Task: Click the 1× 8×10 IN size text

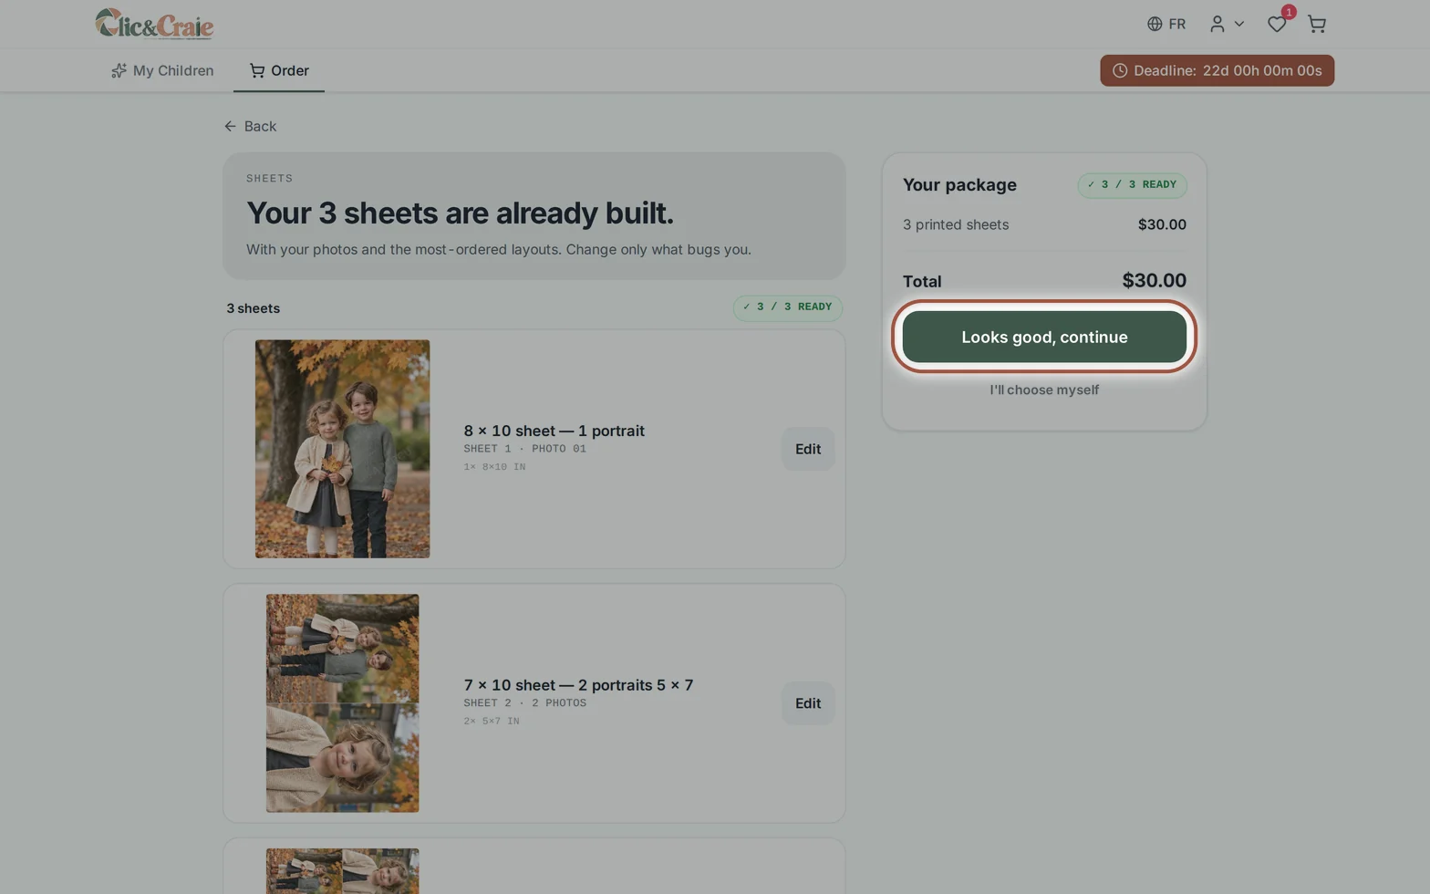Action: click(494, 467)
